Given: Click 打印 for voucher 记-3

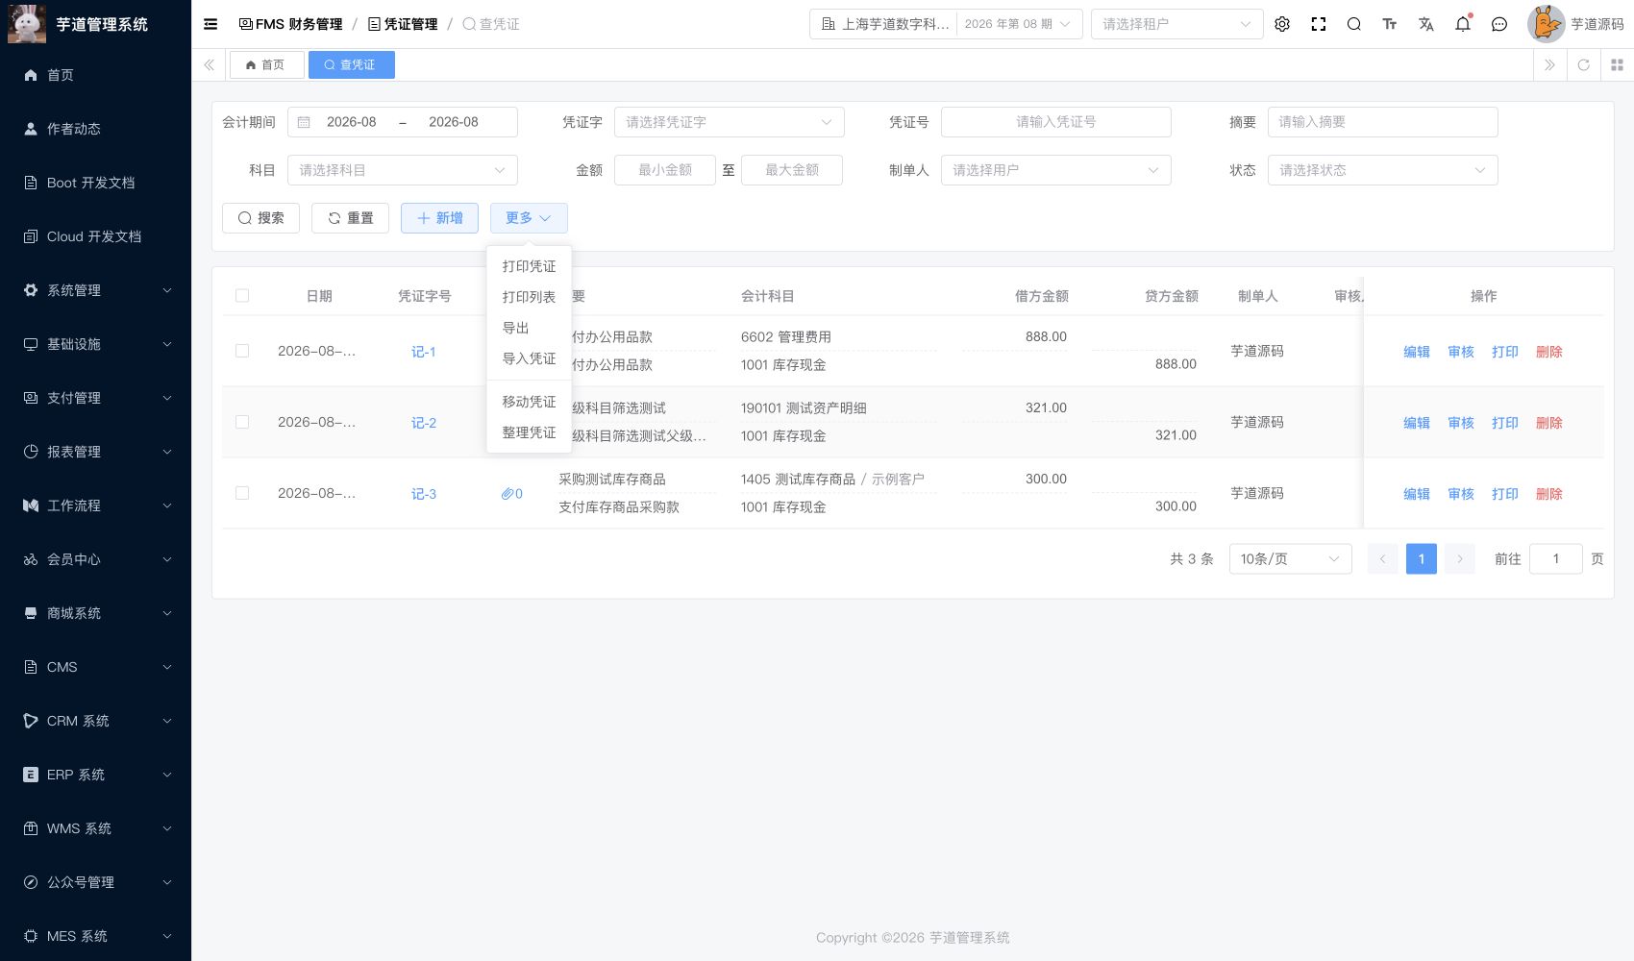Looking at the screenshot, I should [1505, 494].
